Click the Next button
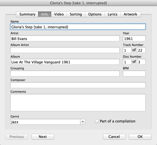 [x=43, y=137]
